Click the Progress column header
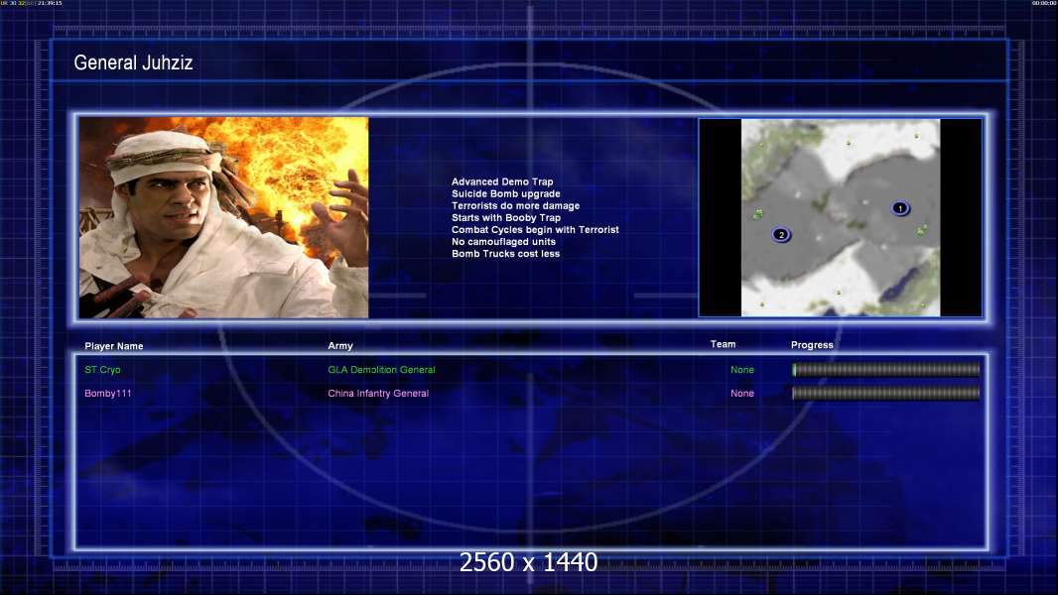1058x595 pixels. [812, 345]
